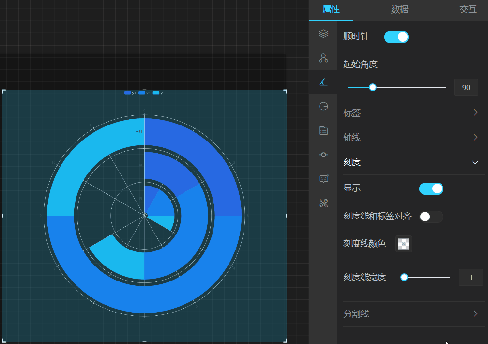
Task: Enable 刻度线和标签对齐 switch
Action: [431, 217]
